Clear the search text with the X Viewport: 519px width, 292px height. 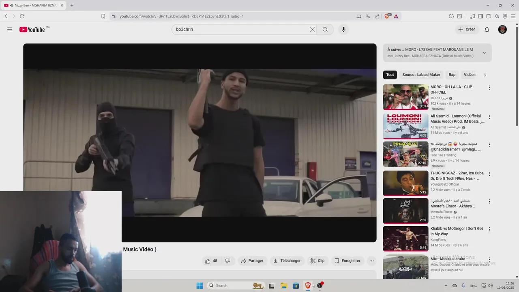pyautogui.click(x=312, y=29)
